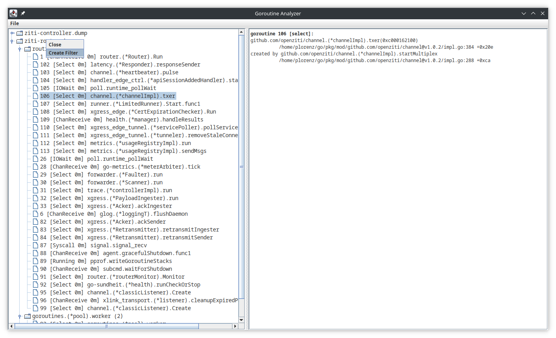
Task: Select goroutine 6 glog flushDaemon
Action: tap(114, 214)
